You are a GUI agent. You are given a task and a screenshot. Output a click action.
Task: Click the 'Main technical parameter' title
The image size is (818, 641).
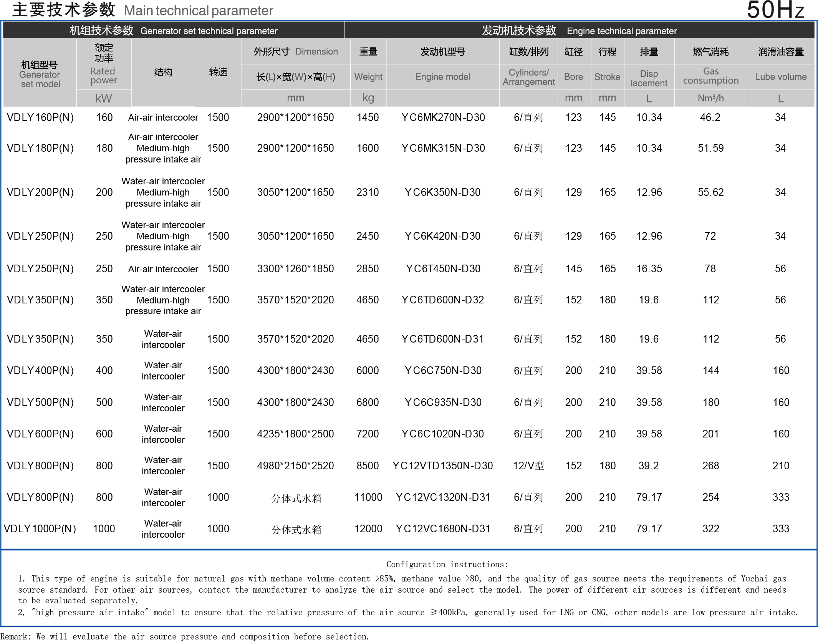tap(199, 10)
